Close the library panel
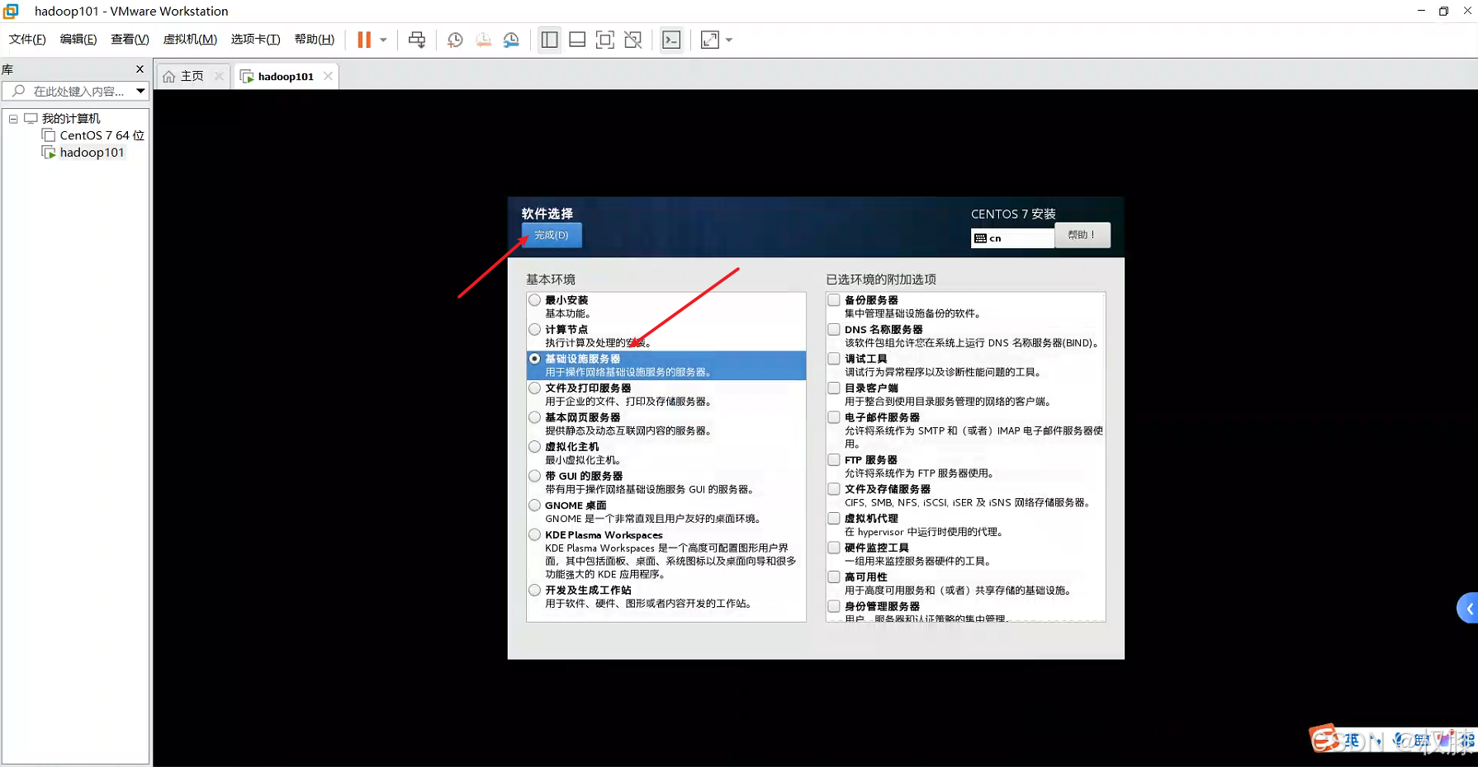The image size is (1478, 767). pos(140,69)
